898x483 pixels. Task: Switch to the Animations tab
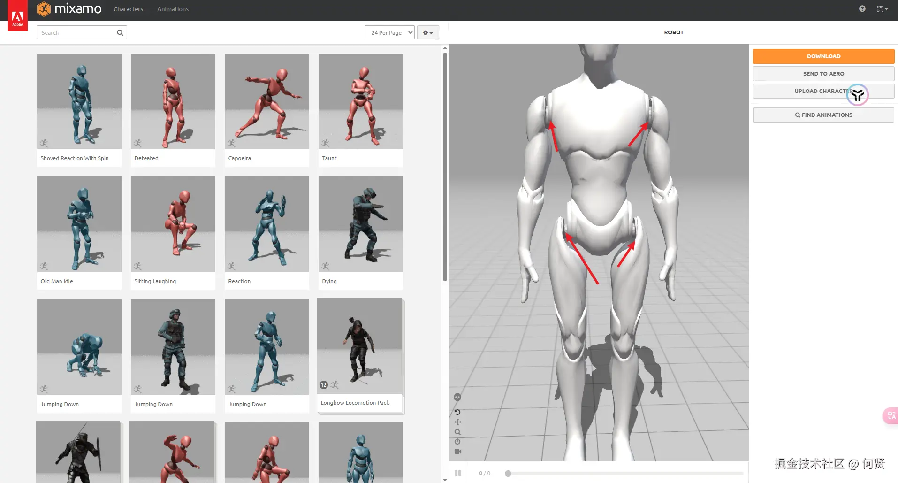[173, 9]
